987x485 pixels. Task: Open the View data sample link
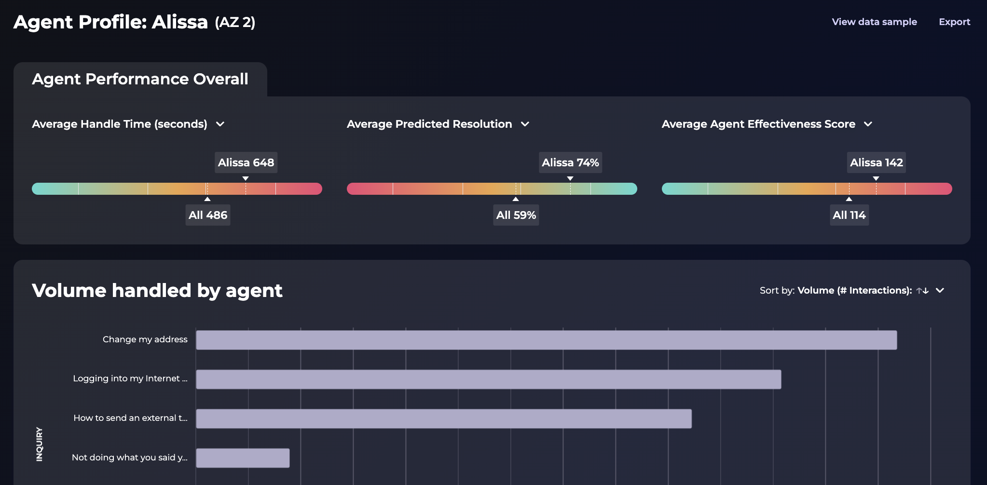[x=874, y=22]
